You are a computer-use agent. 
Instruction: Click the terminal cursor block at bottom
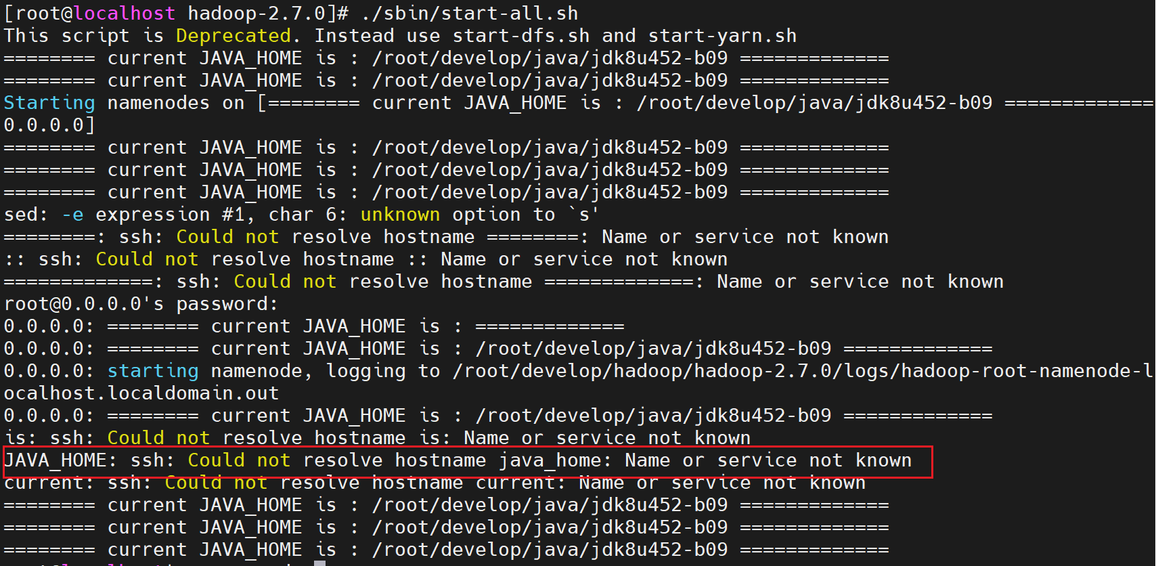(319, 563)
